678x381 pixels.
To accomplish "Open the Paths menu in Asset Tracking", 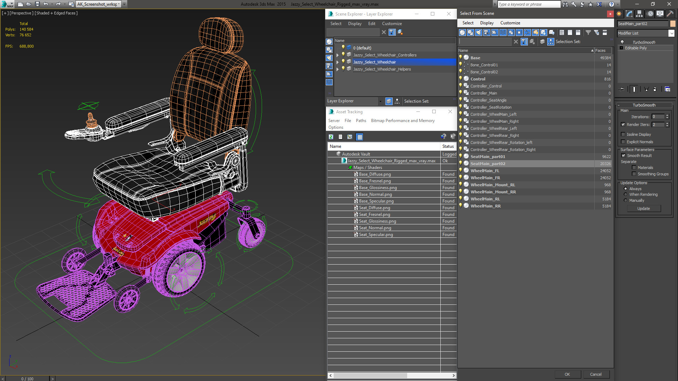I will tap(361, 121).
